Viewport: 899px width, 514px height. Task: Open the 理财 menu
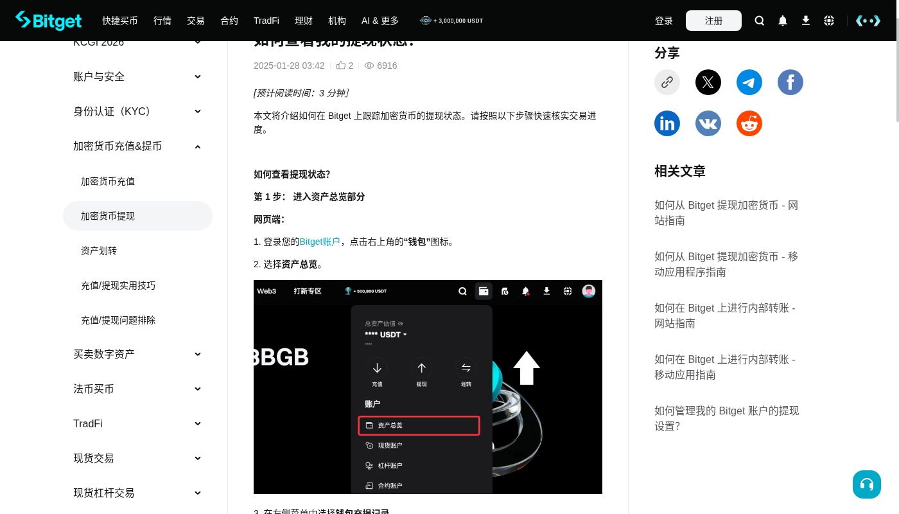(x=304, y=21)
